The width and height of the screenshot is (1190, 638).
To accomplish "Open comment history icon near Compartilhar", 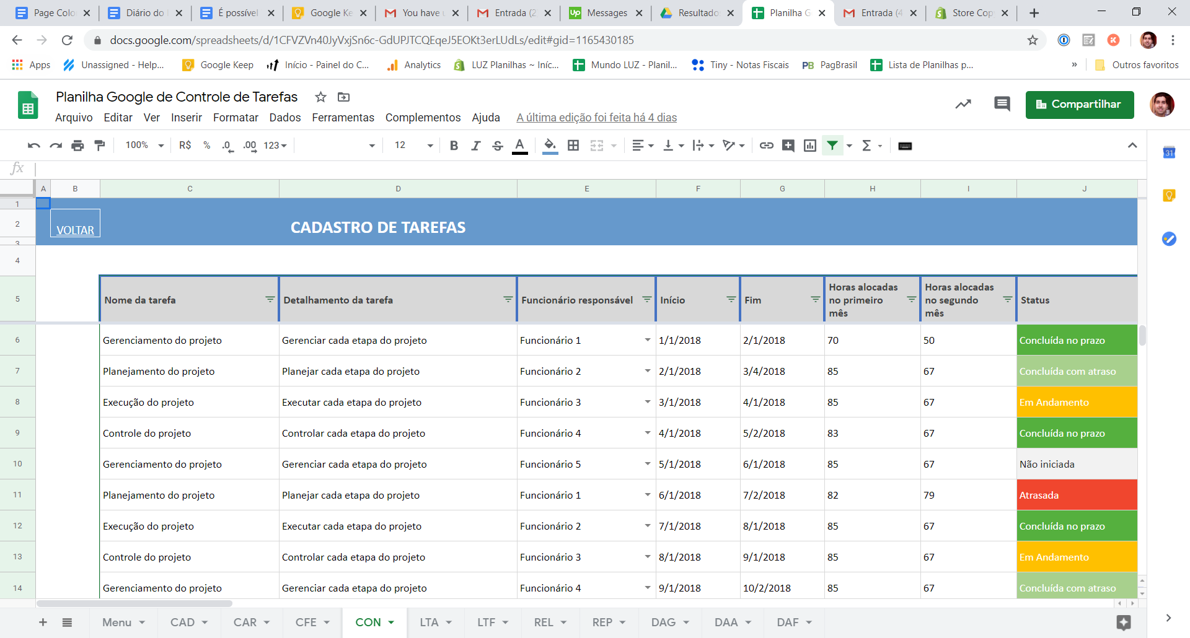I will [x=1002, y=104].
